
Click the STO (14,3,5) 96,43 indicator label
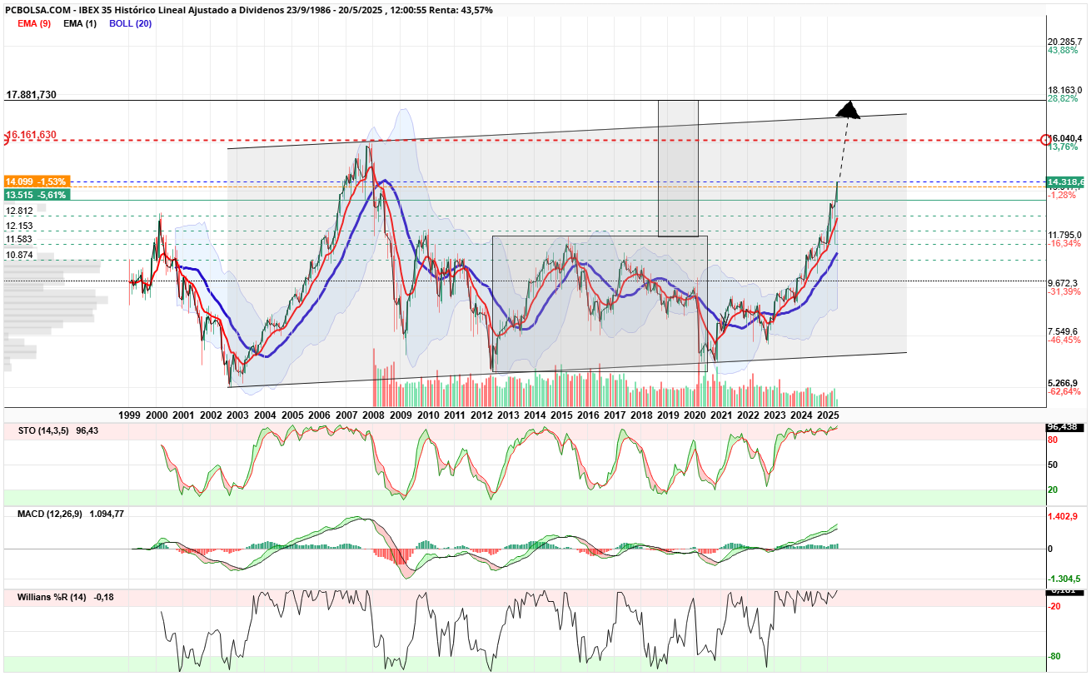coord(57,430)
